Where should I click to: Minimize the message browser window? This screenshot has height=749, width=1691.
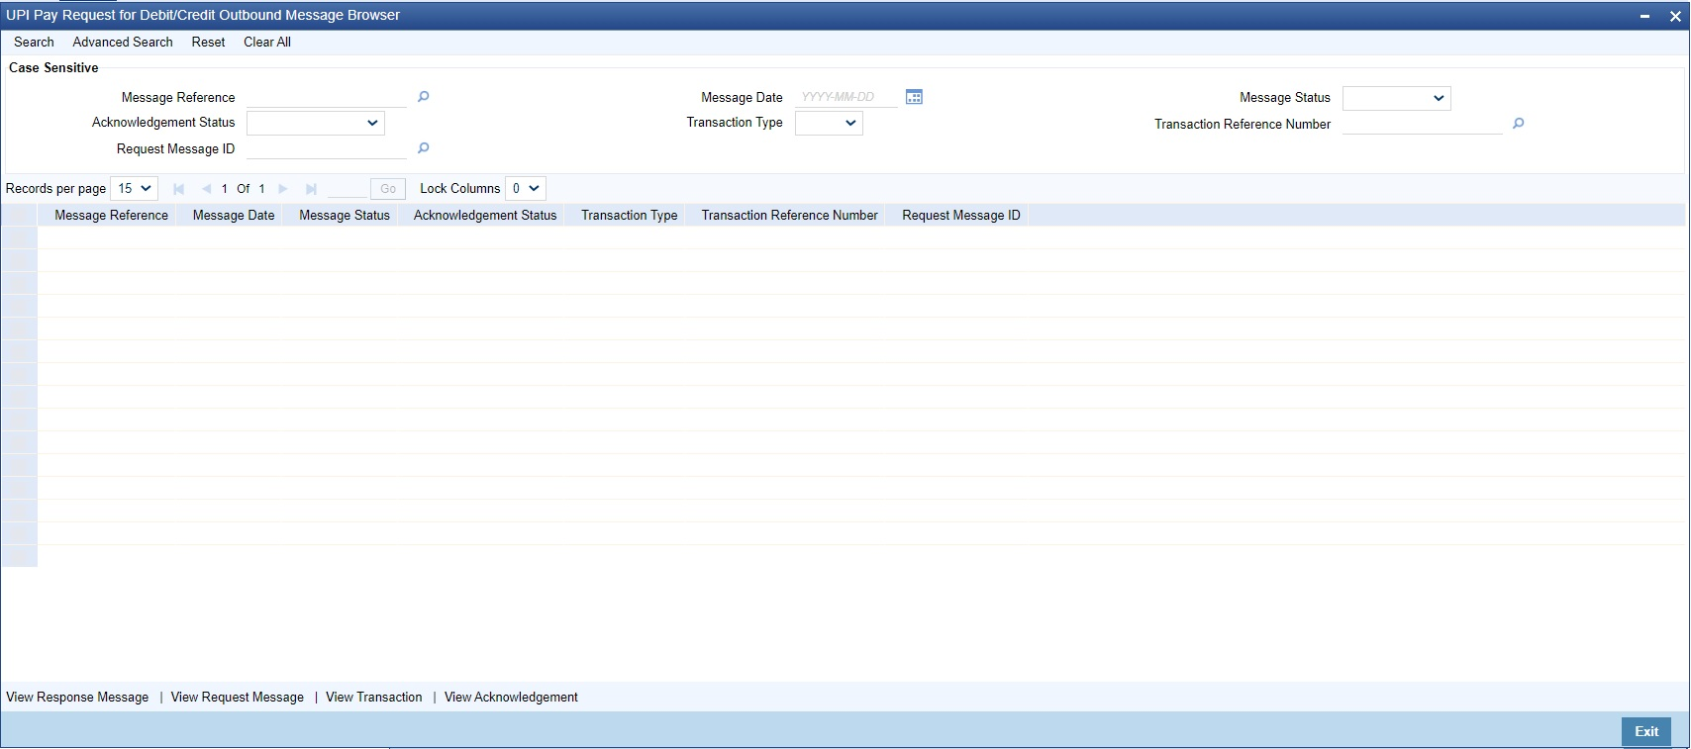[1644, 16]
